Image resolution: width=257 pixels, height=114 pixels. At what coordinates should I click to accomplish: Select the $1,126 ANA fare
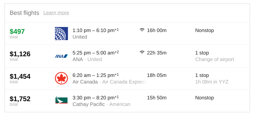[20, 54]
